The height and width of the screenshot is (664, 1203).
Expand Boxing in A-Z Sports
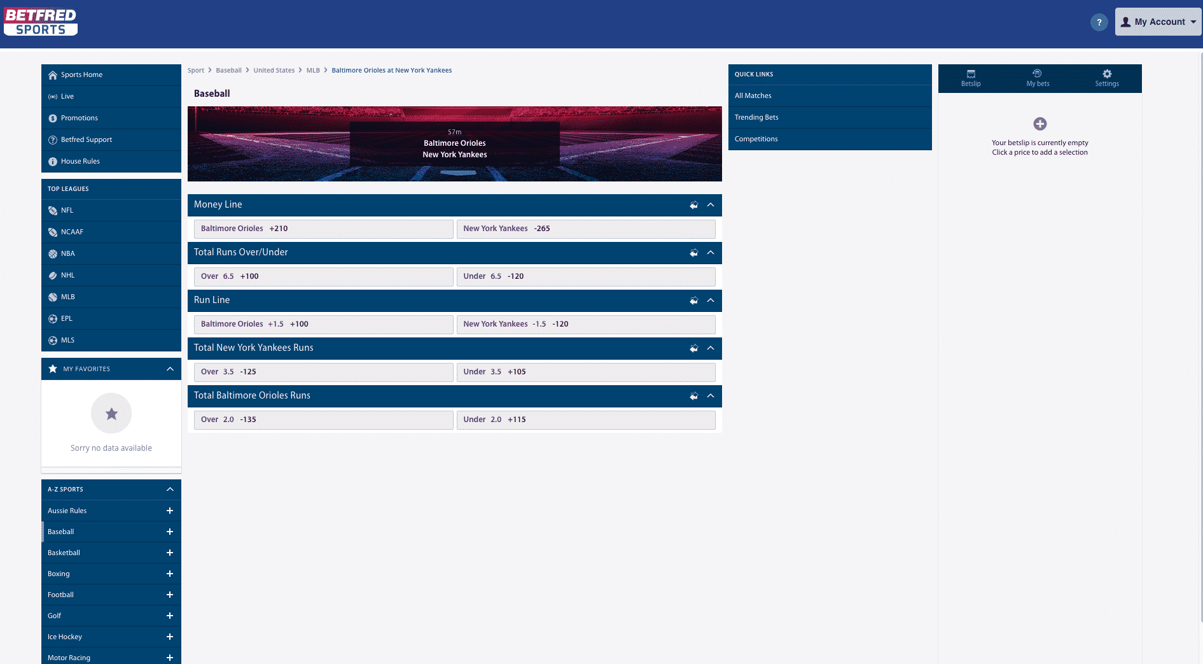(x=170, y=574)
